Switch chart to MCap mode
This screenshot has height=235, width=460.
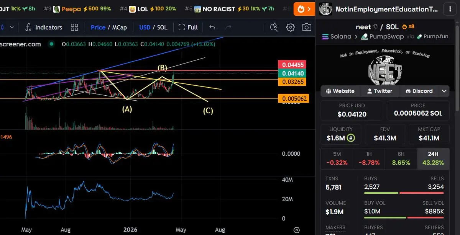pyautogui.click(x=119, y=27)
